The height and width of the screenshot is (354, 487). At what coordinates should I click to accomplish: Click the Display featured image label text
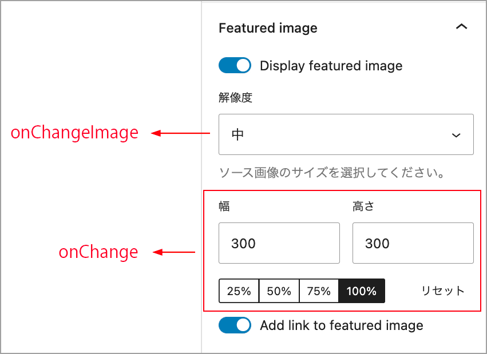click(x=331, y=66)
